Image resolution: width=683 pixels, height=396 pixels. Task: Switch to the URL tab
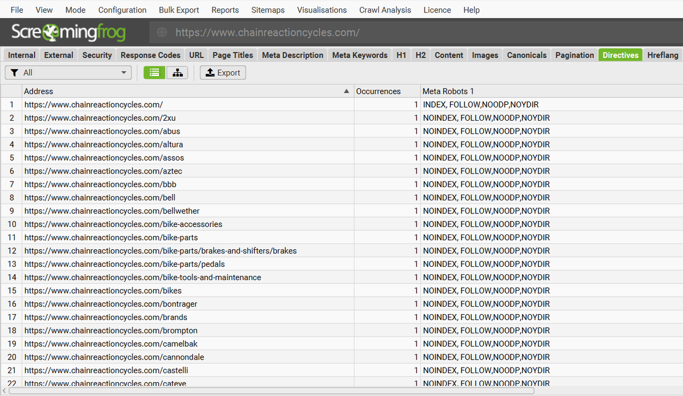coord(196,55)
